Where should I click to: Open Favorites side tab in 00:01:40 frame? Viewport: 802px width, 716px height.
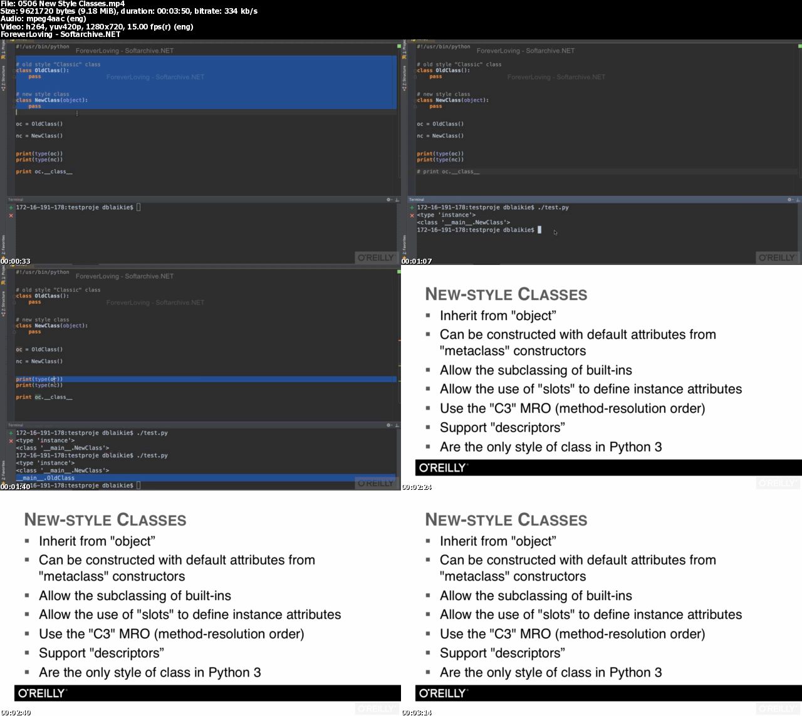point(3,471)
